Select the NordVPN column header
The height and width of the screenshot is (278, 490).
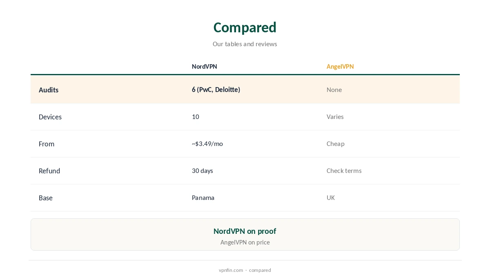205,66
